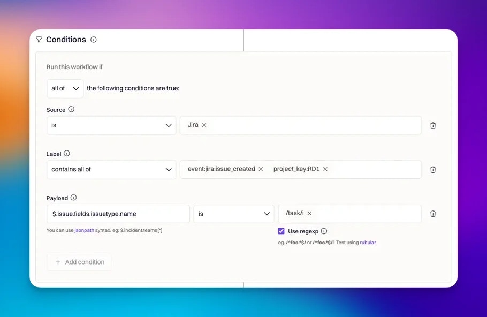487x317 pixels.
Task: Remove the Jira tag
Action: tap(204, 125)
